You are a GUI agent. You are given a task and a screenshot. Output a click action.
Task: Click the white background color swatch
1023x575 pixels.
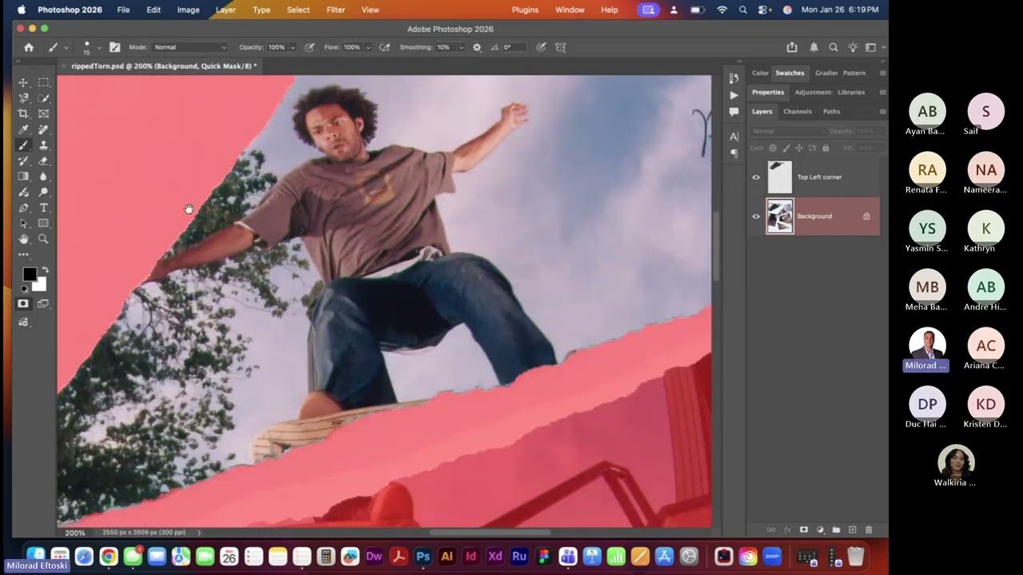41,285
